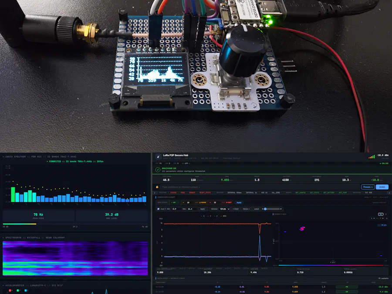Step vibration history slider left arrow
392x294 pixels.
(262, 209)
